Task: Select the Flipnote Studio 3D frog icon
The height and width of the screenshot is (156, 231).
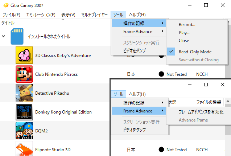Action: click(x=24, y=148)
